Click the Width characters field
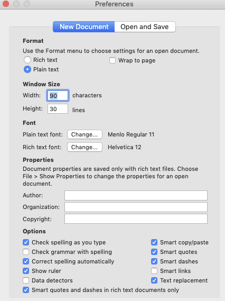This screenshot has height=301, width=225. (x=58, y=95)
